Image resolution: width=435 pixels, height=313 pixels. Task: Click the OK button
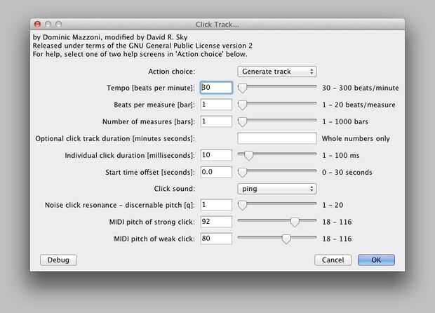[x=376, y=260]
